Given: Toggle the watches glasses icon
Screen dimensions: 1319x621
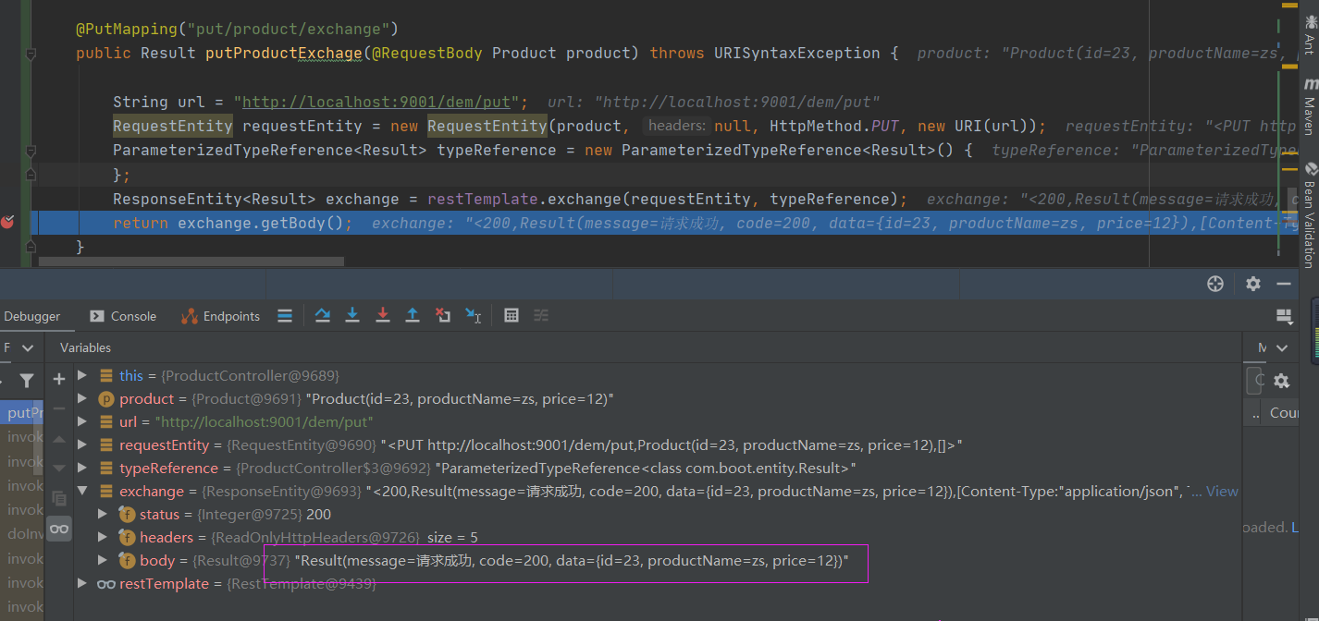Looking at the screenshot, I should click(58, 530).
